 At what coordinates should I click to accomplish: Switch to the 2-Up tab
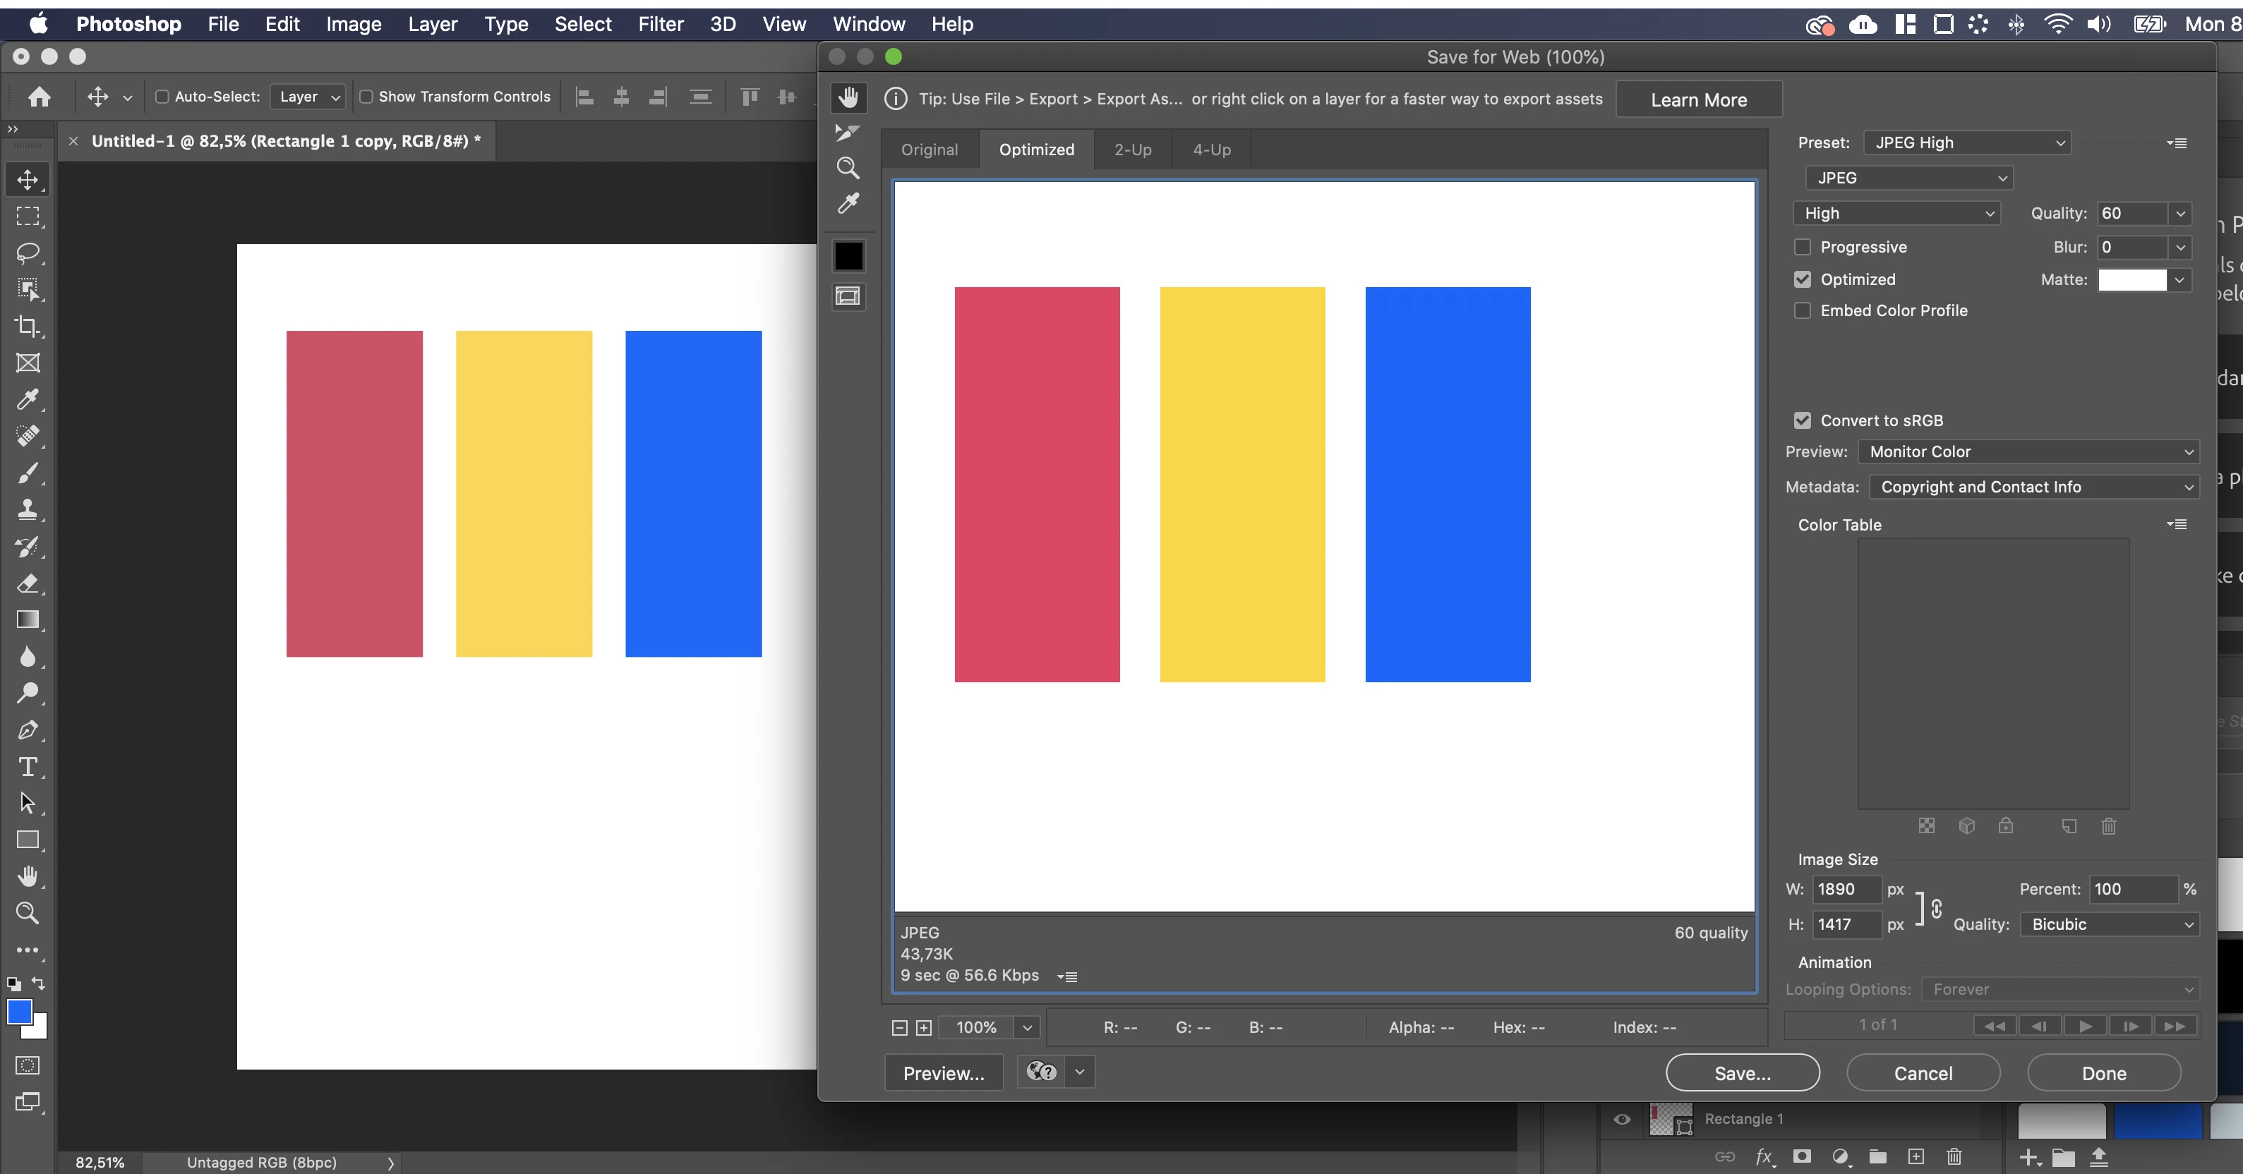1132,150
